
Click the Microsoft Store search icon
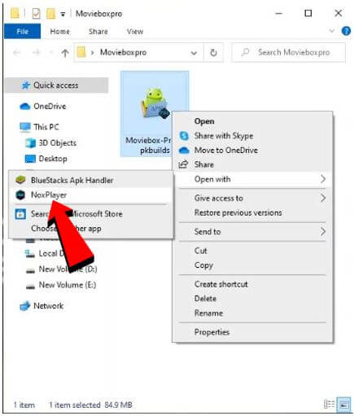(x=20, y=214)
